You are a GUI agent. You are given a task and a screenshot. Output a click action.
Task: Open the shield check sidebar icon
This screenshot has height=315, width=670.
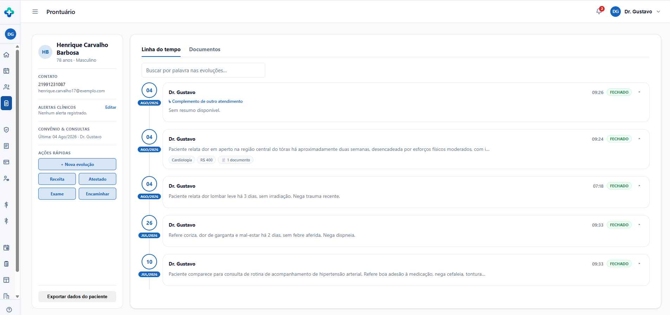click(x=6, y=130)
